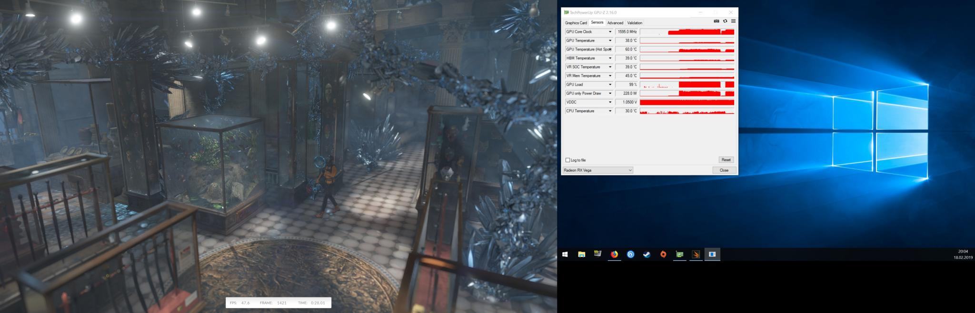Click the GPU Core Clock history graph
Image resolution: width=975 pixels, height=313 pixels.
pos(687,32)
